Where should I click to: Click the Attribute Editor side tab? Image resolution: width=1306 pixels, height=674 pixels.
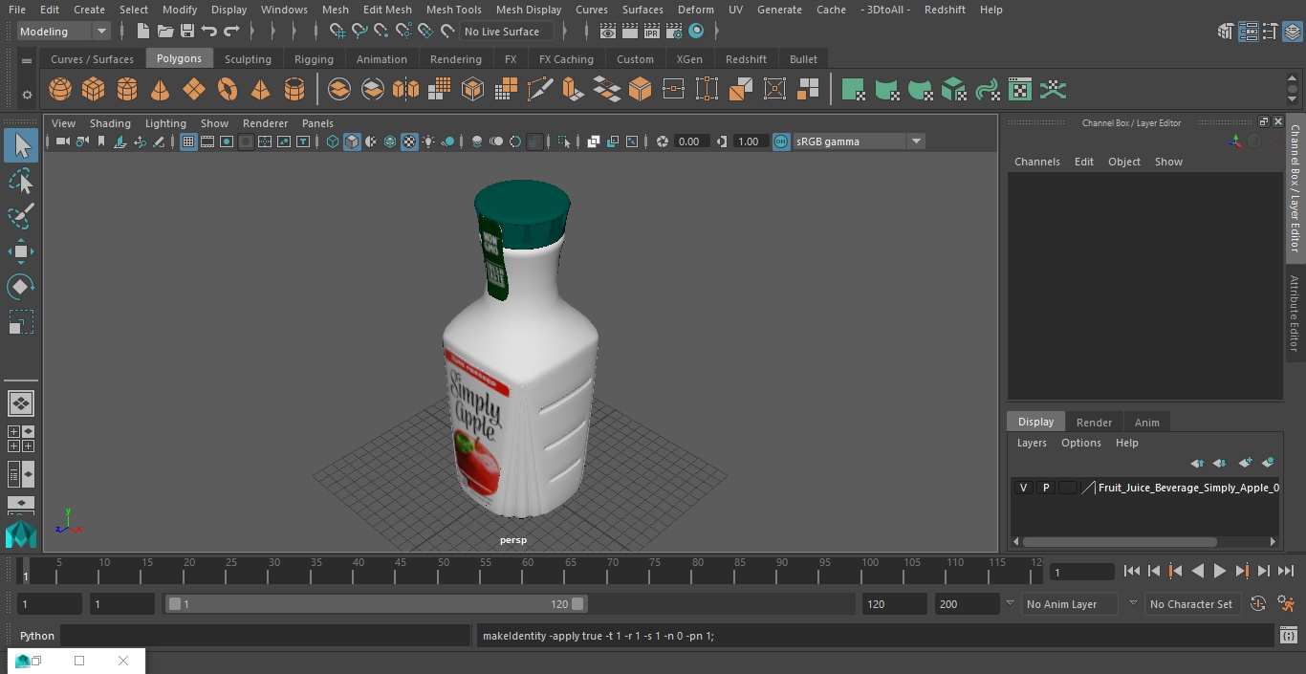[1295, 314]
